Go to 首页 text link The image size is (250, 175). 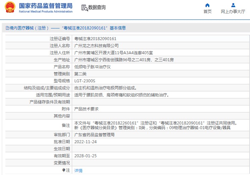[207, 12]
